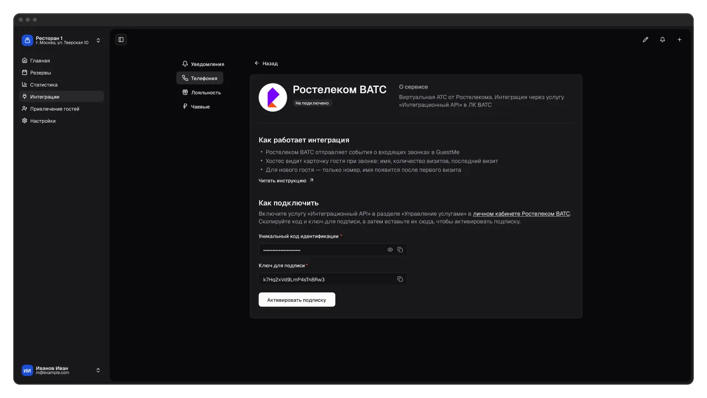This screenshot has width=707, height=398.
Task: Open личном кабинете Ростелеком ВАТС link
Action: click(521, 213)
